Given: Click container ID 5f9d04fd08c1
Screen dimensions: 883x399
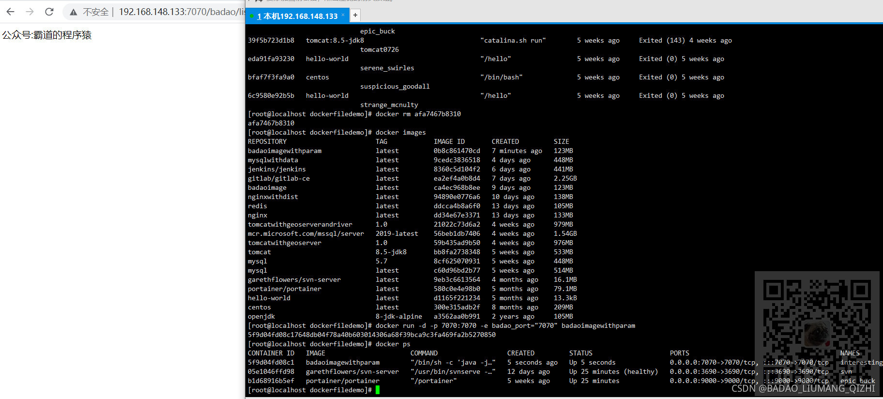Looking at the screenshot, I should pos(271,362).
